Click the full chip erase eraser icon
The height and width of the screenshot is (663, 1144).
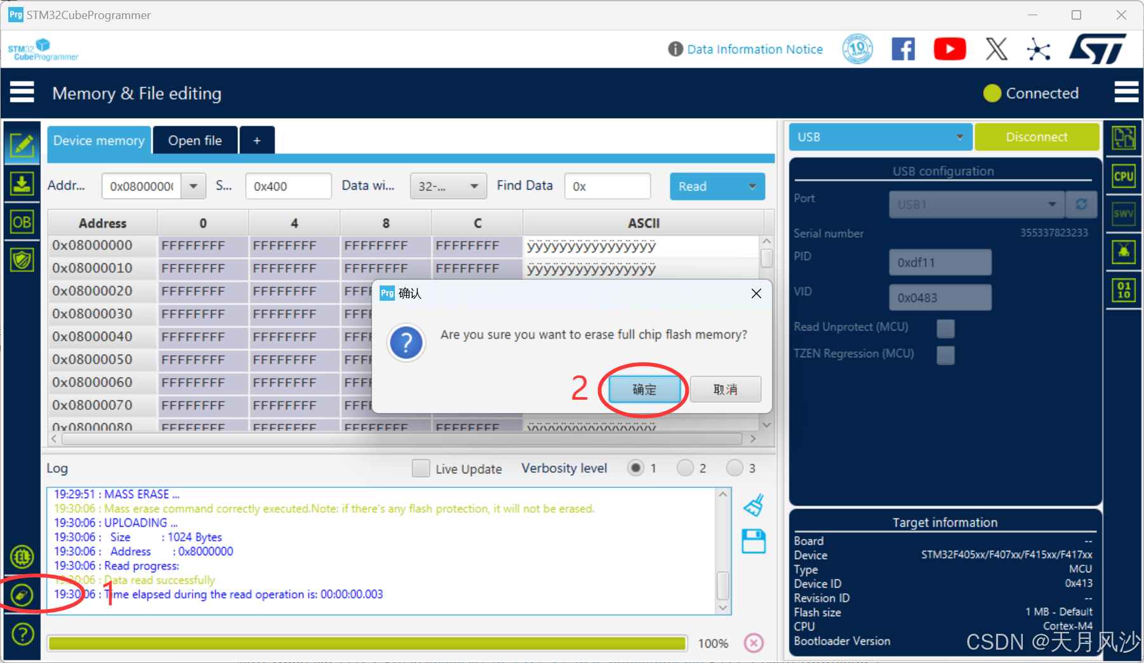(x=22, y=595)
